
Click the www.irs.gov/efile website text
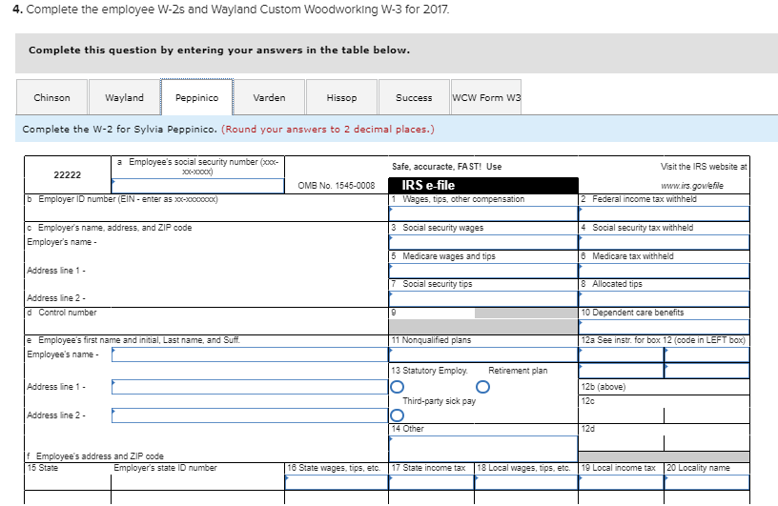click(691, 186)
